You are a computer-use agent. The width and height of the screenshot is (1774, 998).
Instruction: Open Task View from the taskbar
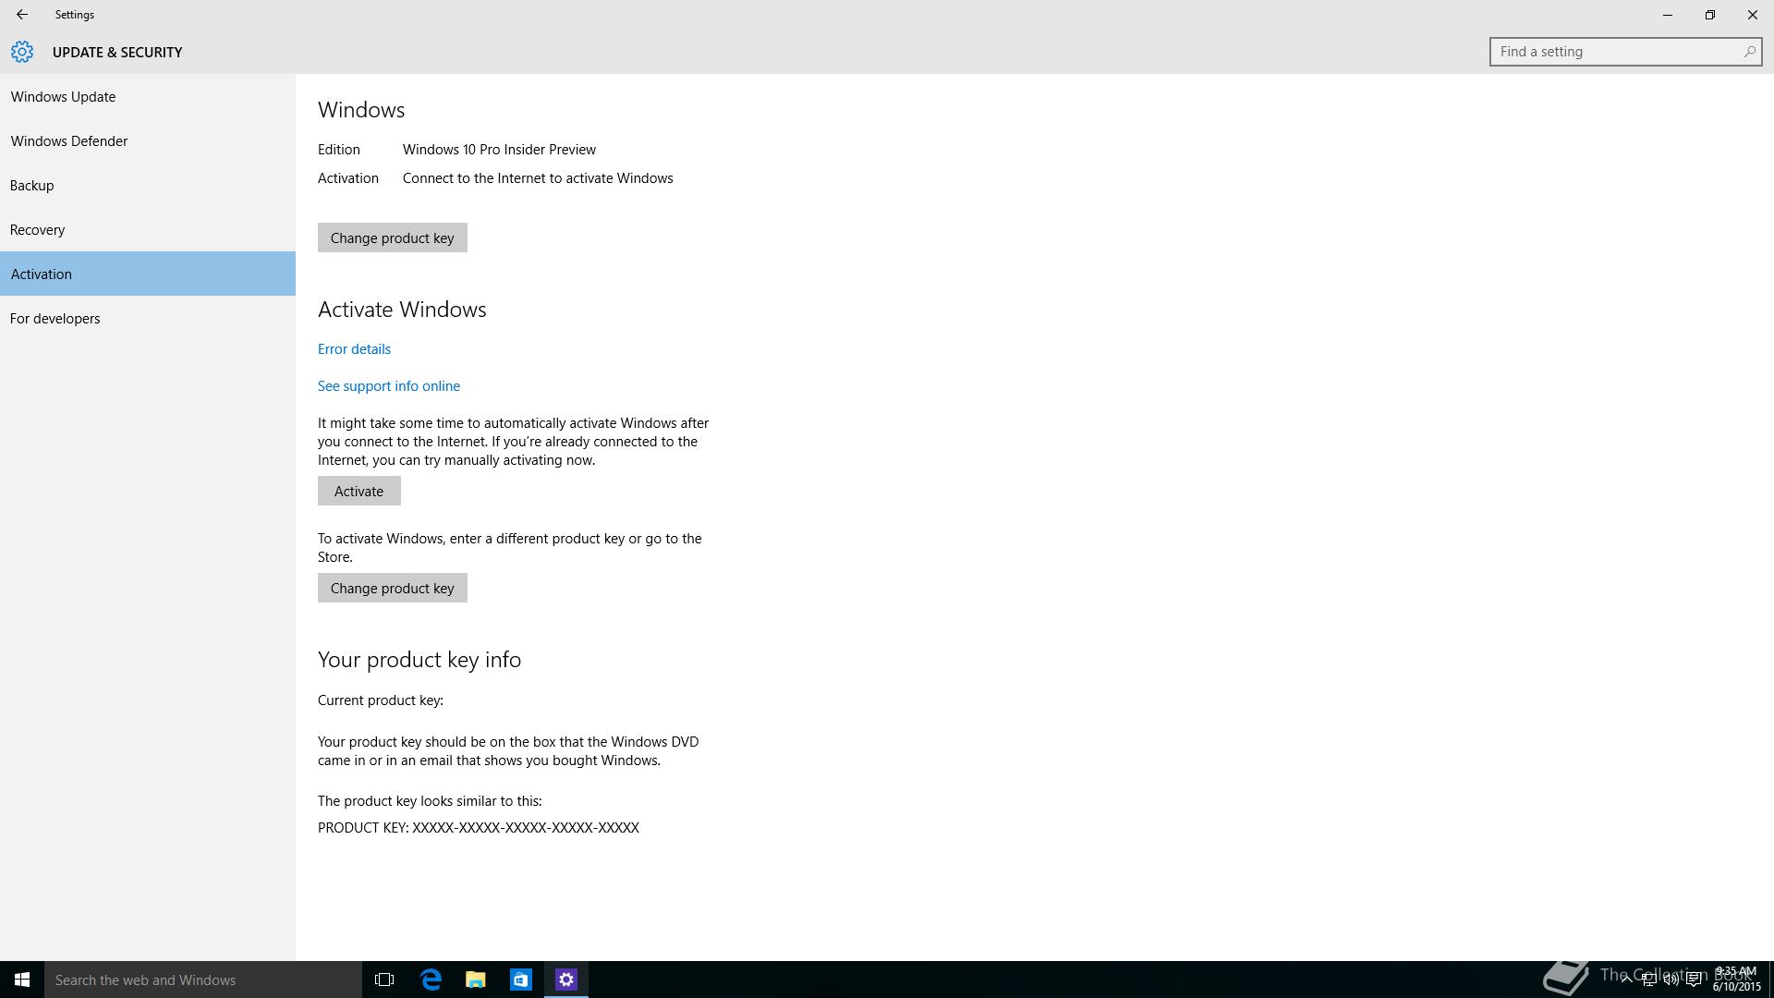384,980
